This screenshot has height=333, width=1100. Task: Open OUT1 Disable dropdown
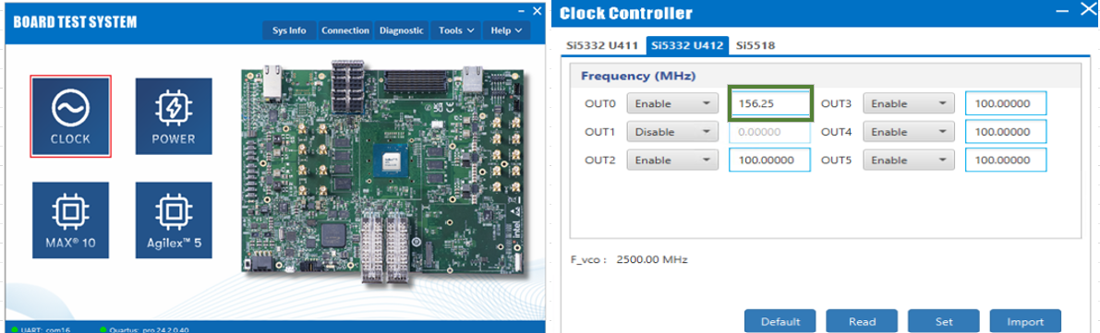point(672,132)
